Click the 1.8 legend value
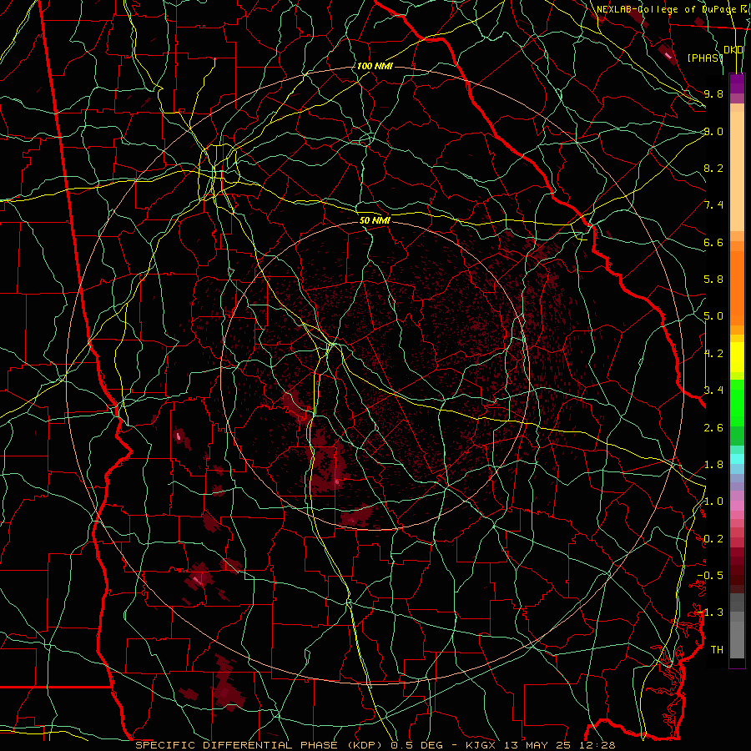 (x=713, y=465)
